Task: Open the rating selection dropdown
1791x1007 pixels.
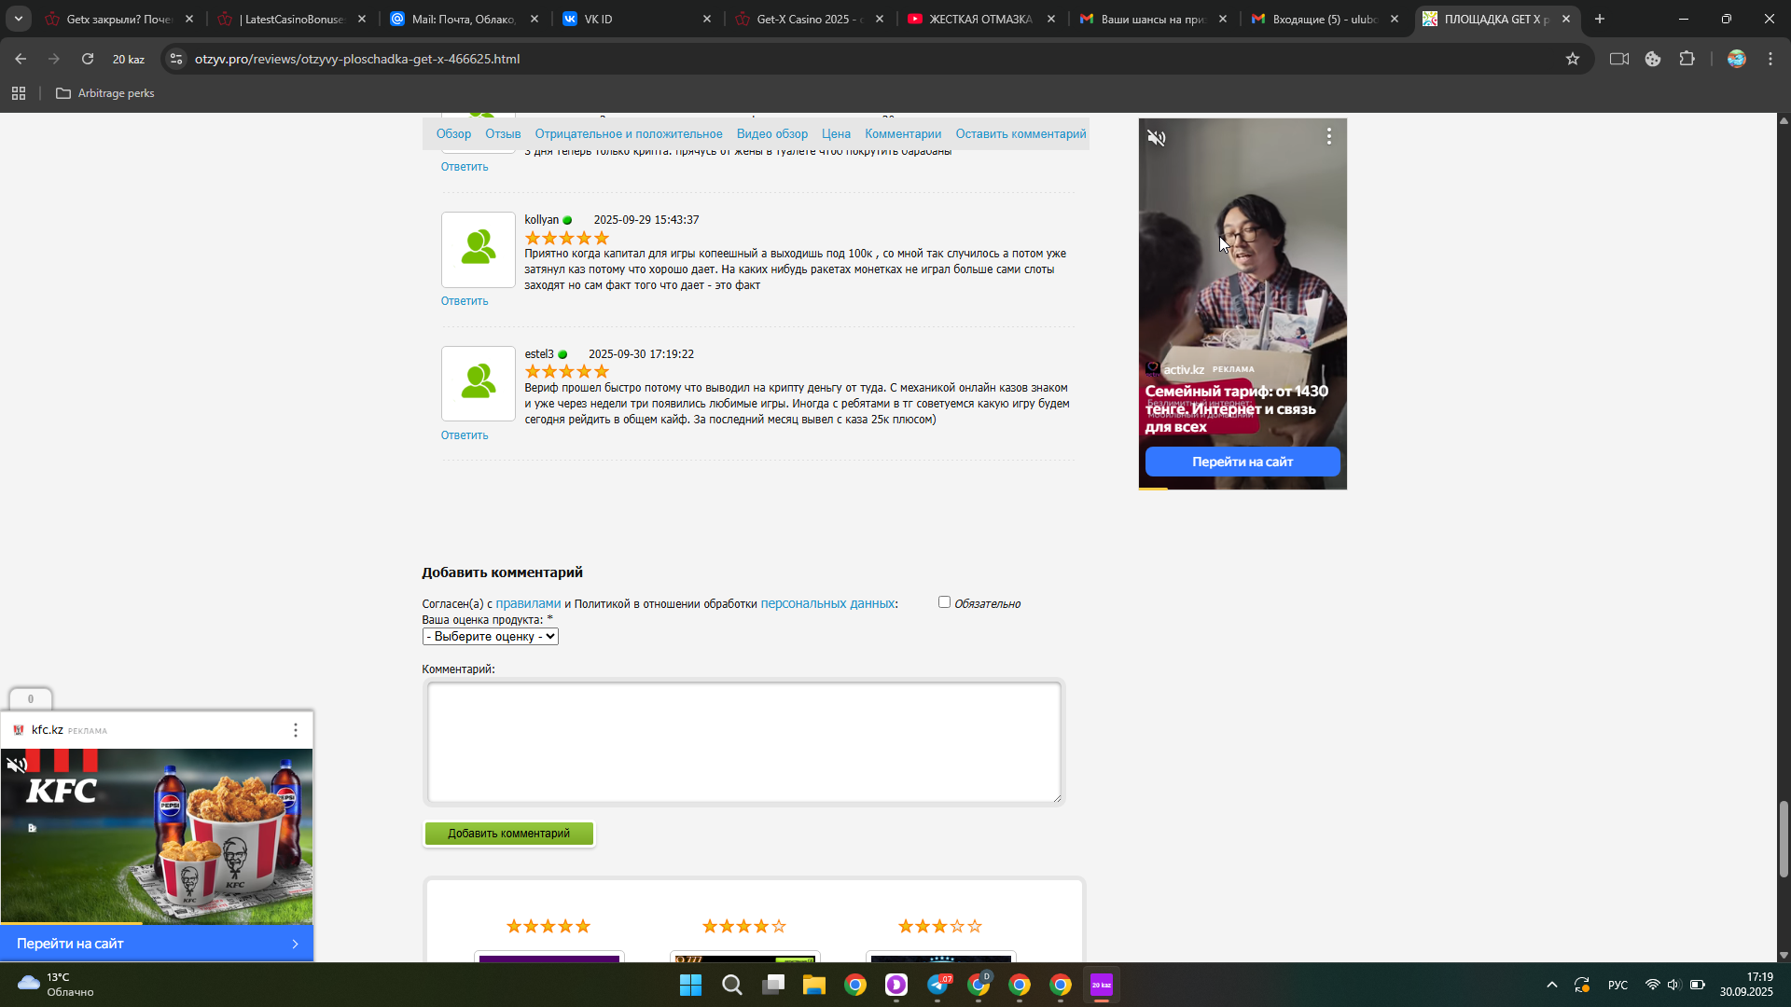Action: click(490, 636)
